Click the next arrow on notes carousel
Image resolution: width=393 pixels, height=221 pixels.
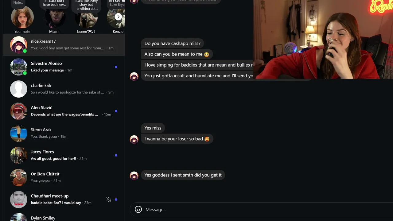118,17
